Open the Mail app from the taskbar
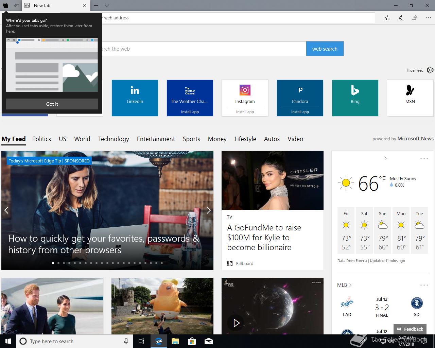 209,341
